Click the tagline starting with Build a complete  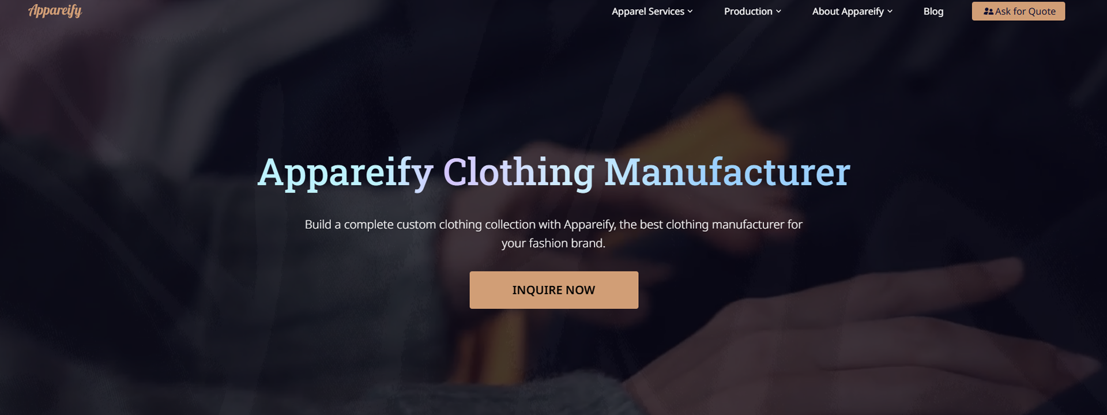[553, 233]
